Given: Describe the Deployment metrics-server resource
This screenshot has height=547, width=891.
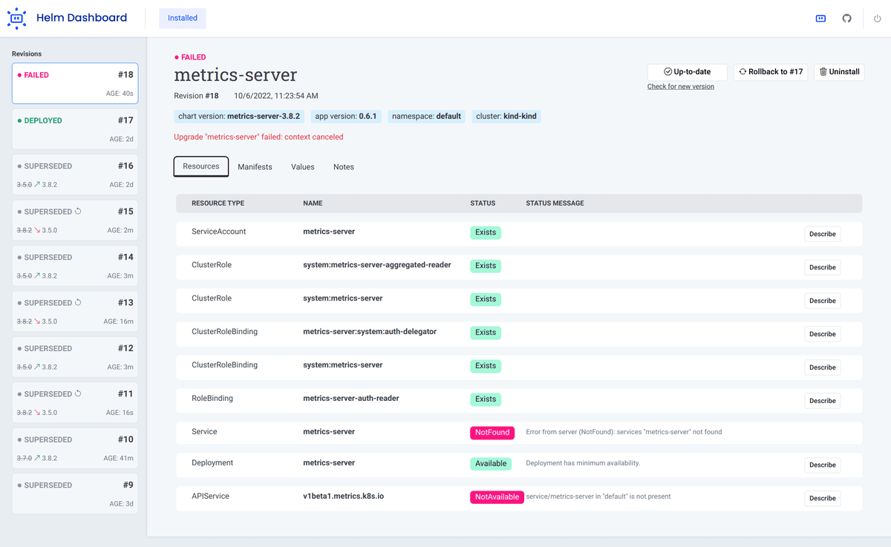Looking at the screenshot, I should coord(823,465).
